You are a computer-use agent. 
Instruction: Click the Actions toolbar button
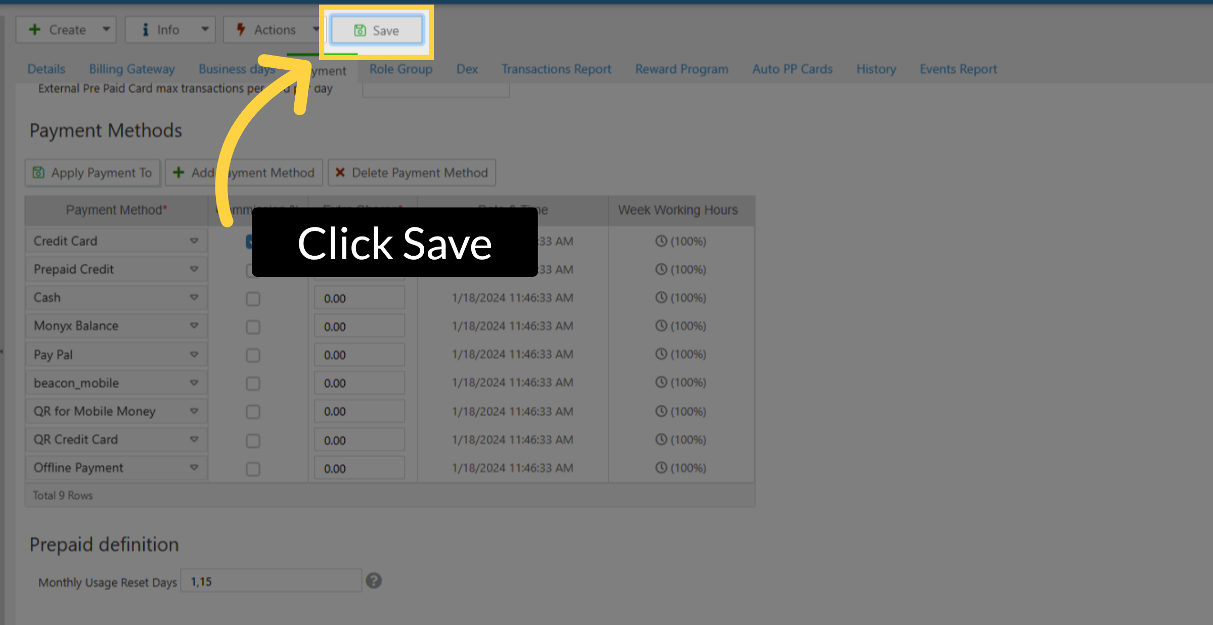click(x=274, y=30)
